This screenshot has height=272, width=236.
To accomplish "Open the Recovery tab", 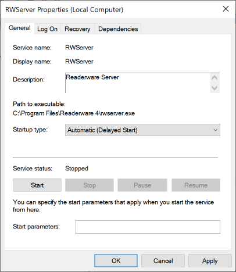I will point(77,29).
